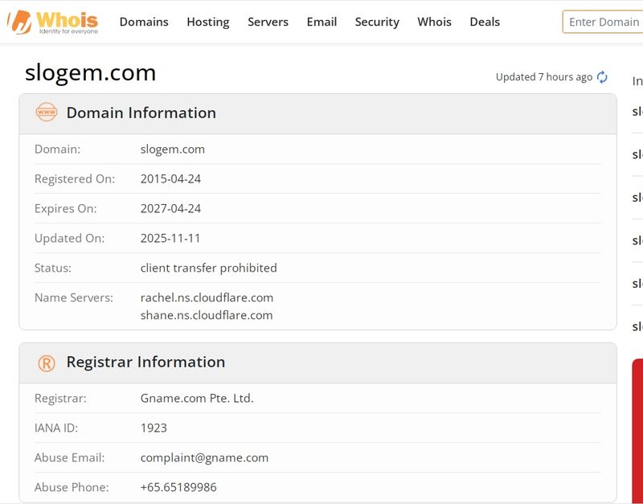Select the abuse email complaint@gname.com

[204, 457]
